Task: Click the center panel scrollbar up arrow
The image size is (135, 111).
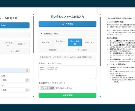Action: 100,15
